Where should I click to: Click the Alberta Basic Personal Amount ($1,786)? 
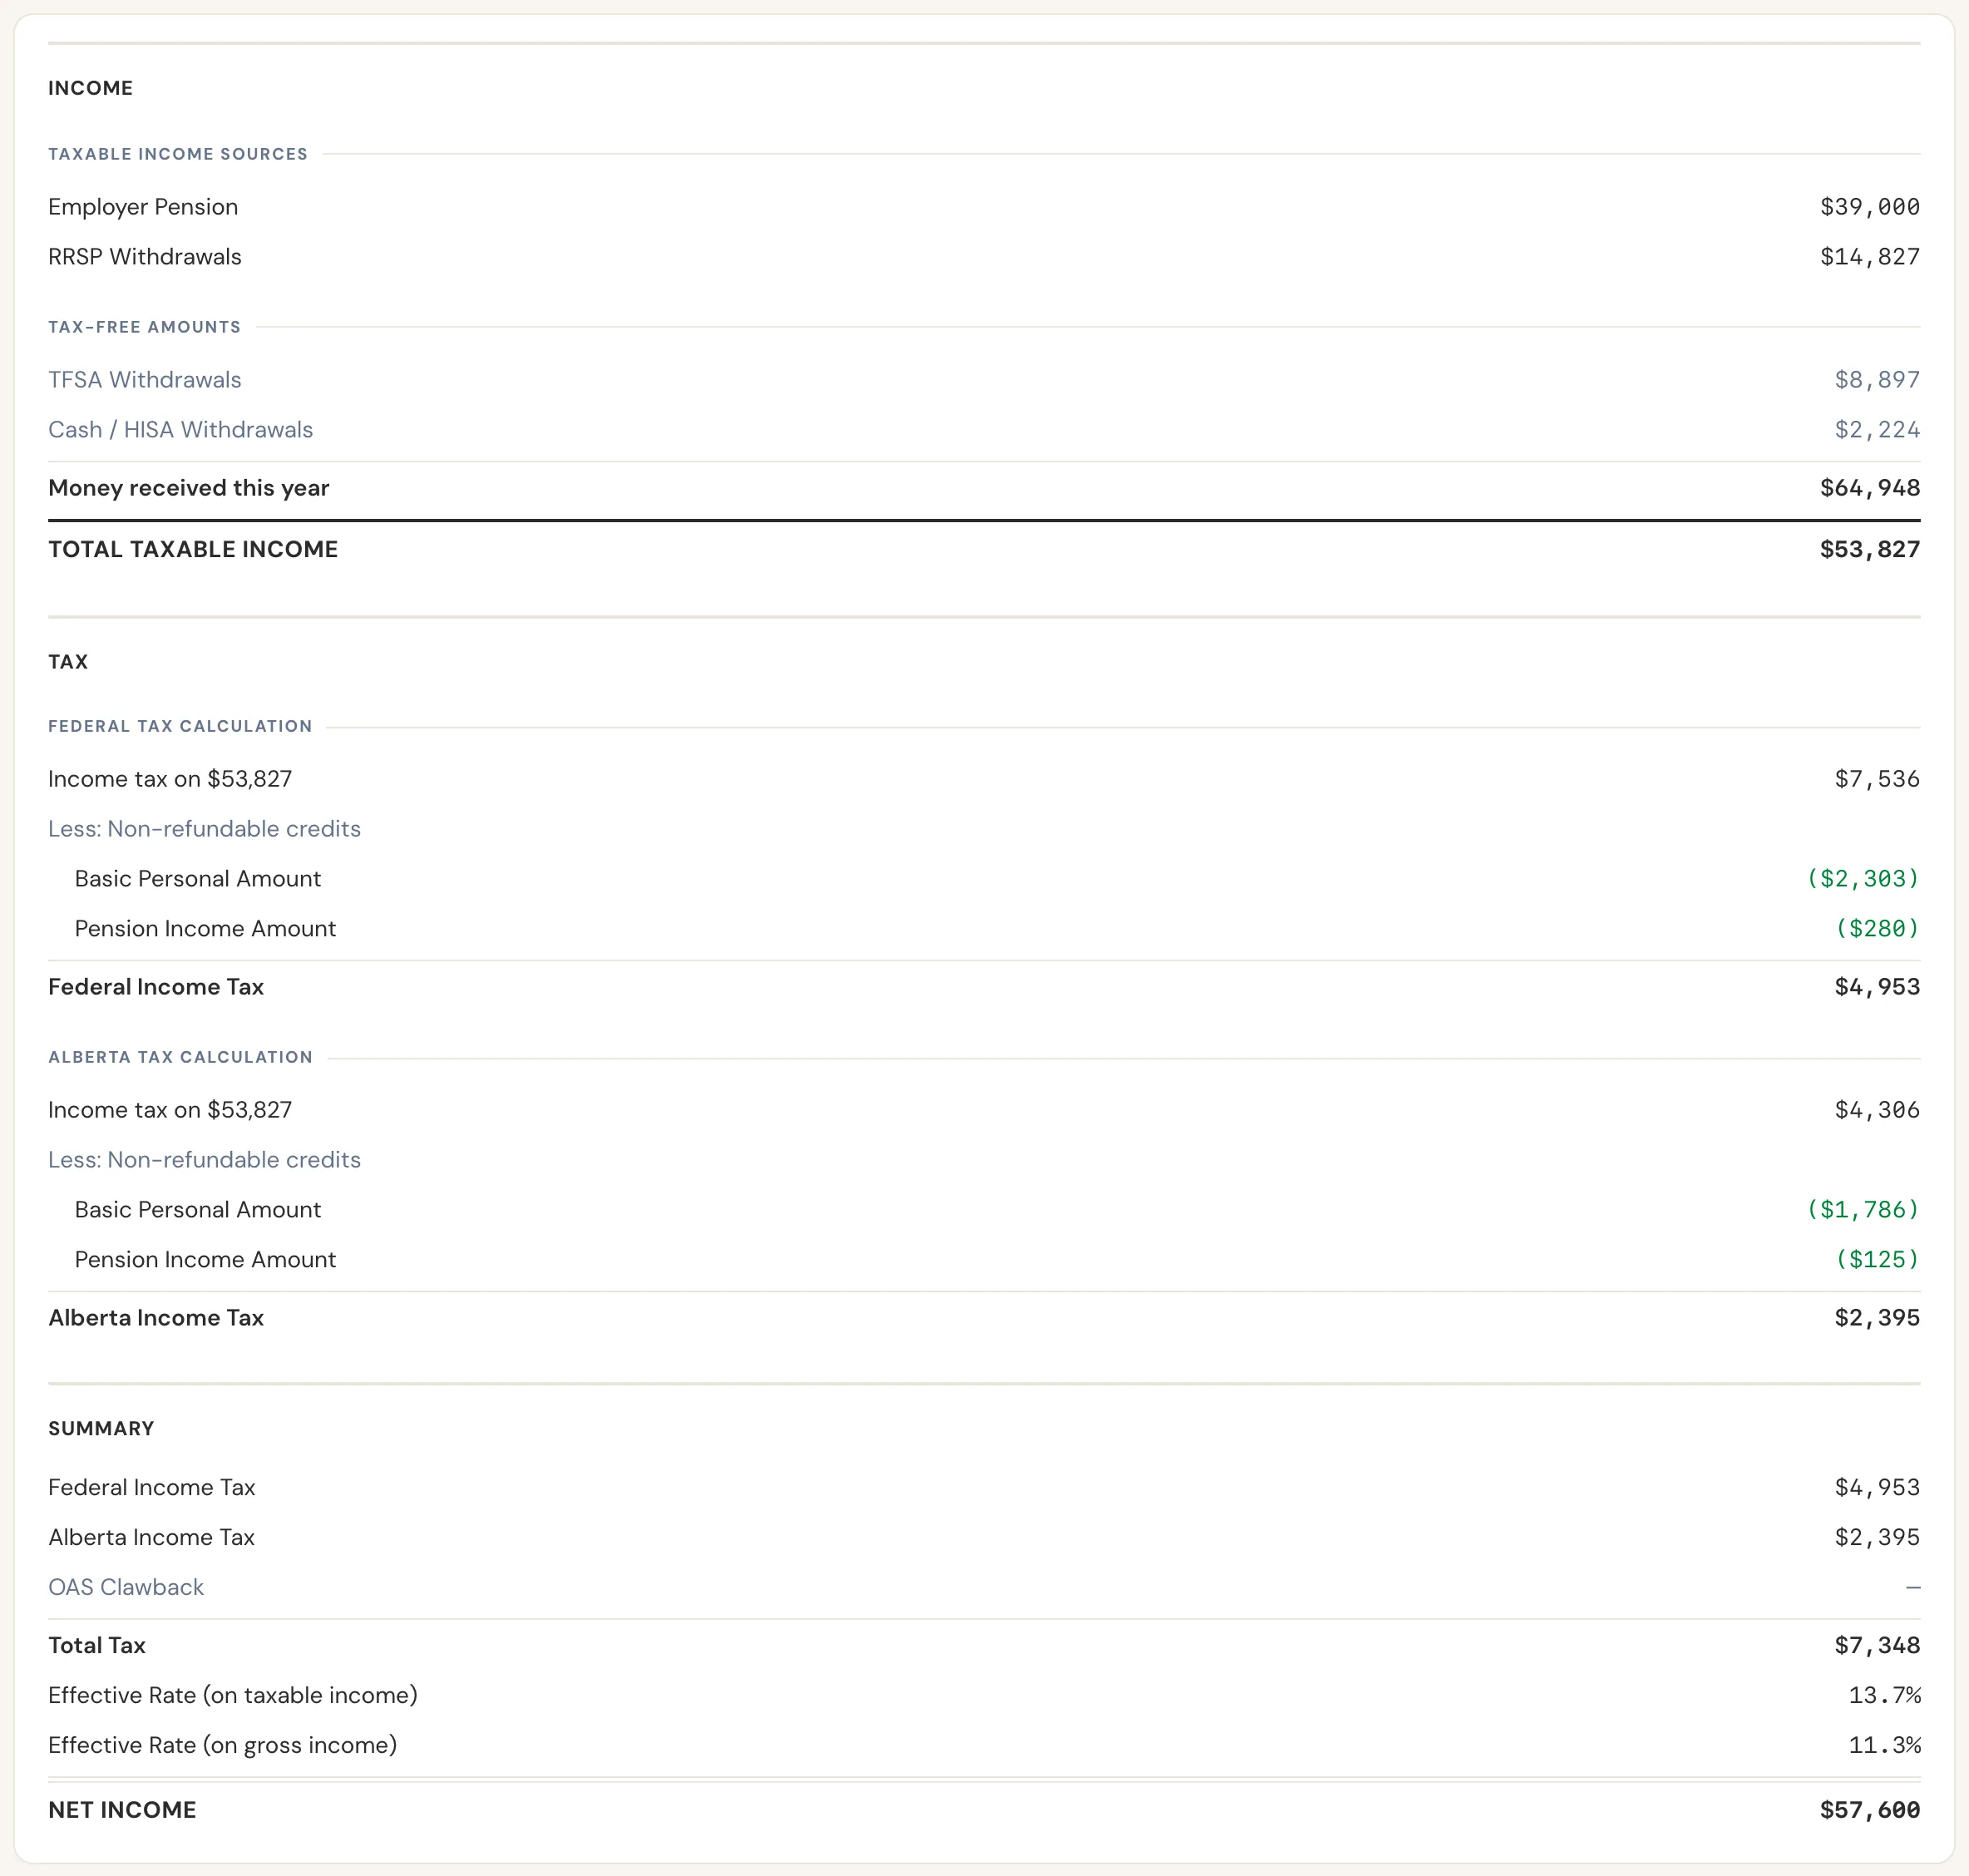(x=1862, y=1210)
